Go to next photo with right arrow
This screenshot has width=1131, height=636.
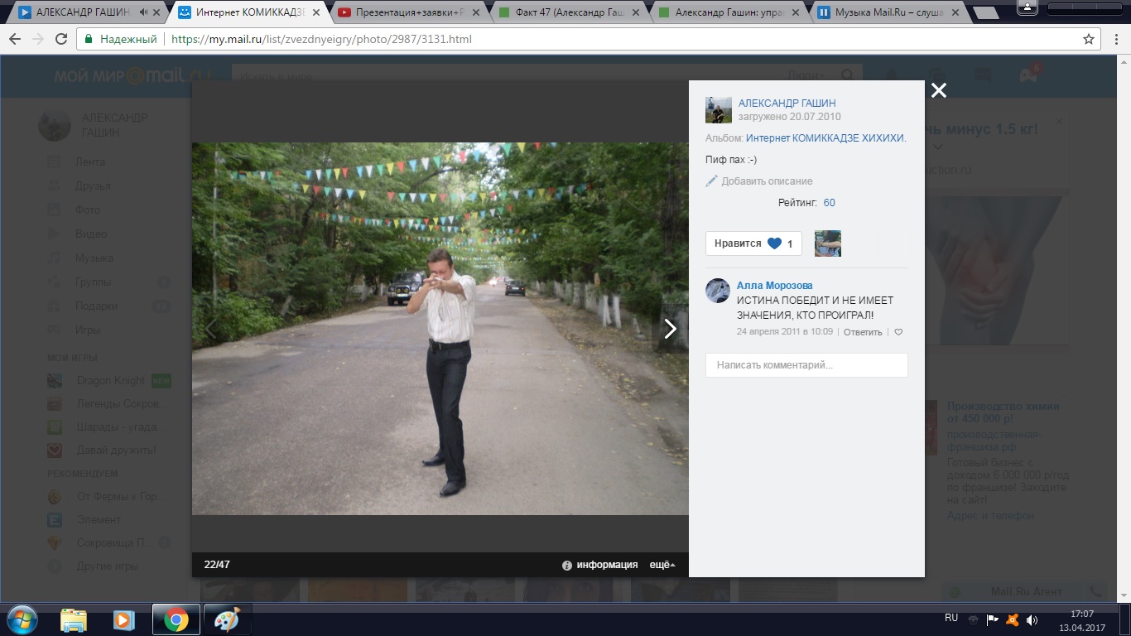[670, 329]
